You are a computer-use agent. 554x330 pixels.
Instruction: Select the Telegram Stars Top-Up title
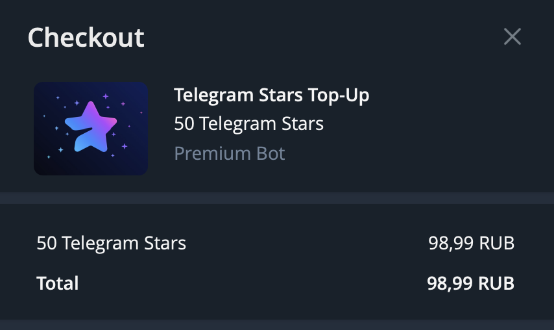point(271,95)
